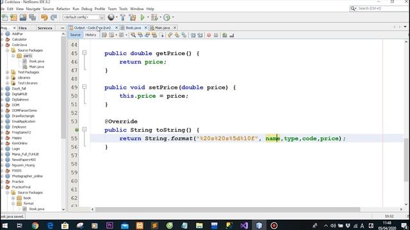Viewport: 410px width, 230px height.
Task: Open Premiere Pro from taskbar
Action: [x=110, y=226]
